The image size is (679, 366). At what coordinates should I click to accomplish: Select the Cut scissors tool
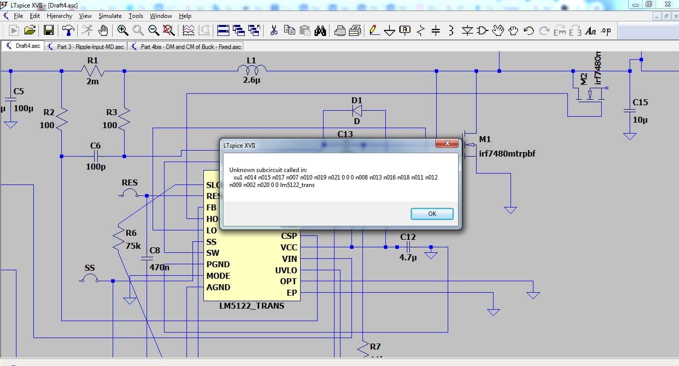pos(274,30)
